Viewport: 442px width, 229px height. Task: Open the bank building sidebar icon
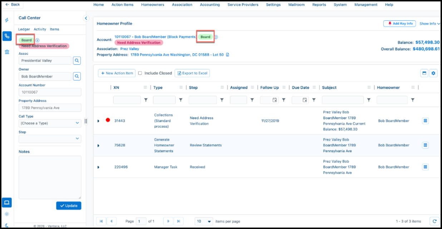7,52
